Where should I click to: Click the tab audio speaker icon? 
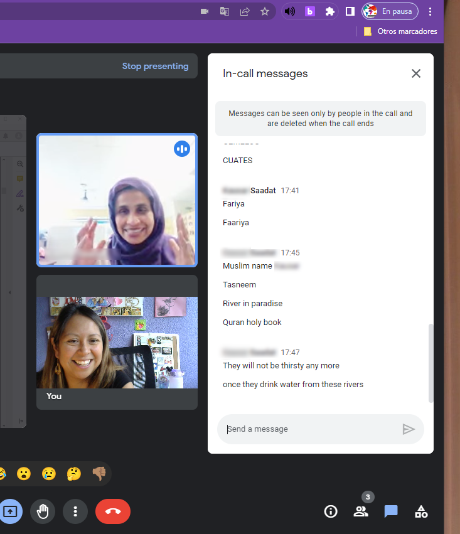click(290, 11)
